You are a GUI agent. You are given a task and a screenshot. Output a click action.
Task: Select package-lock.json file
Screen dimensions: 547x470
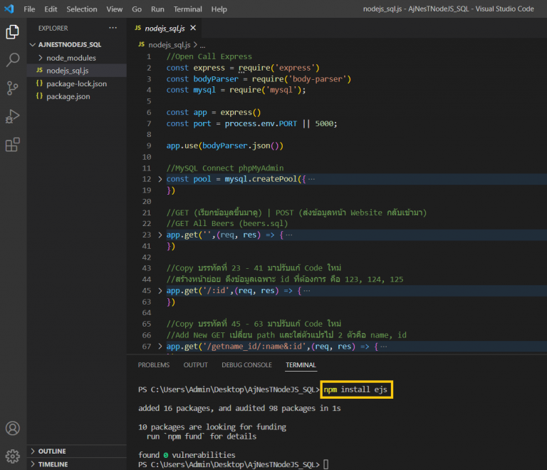[x=76, y=83]
